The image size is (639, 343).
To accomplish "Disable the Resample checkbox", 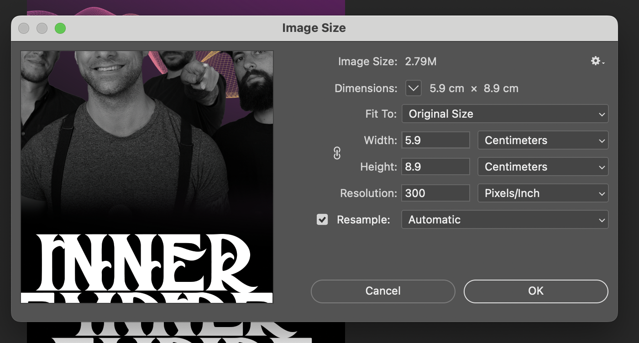I will click(x=322, y=219).
